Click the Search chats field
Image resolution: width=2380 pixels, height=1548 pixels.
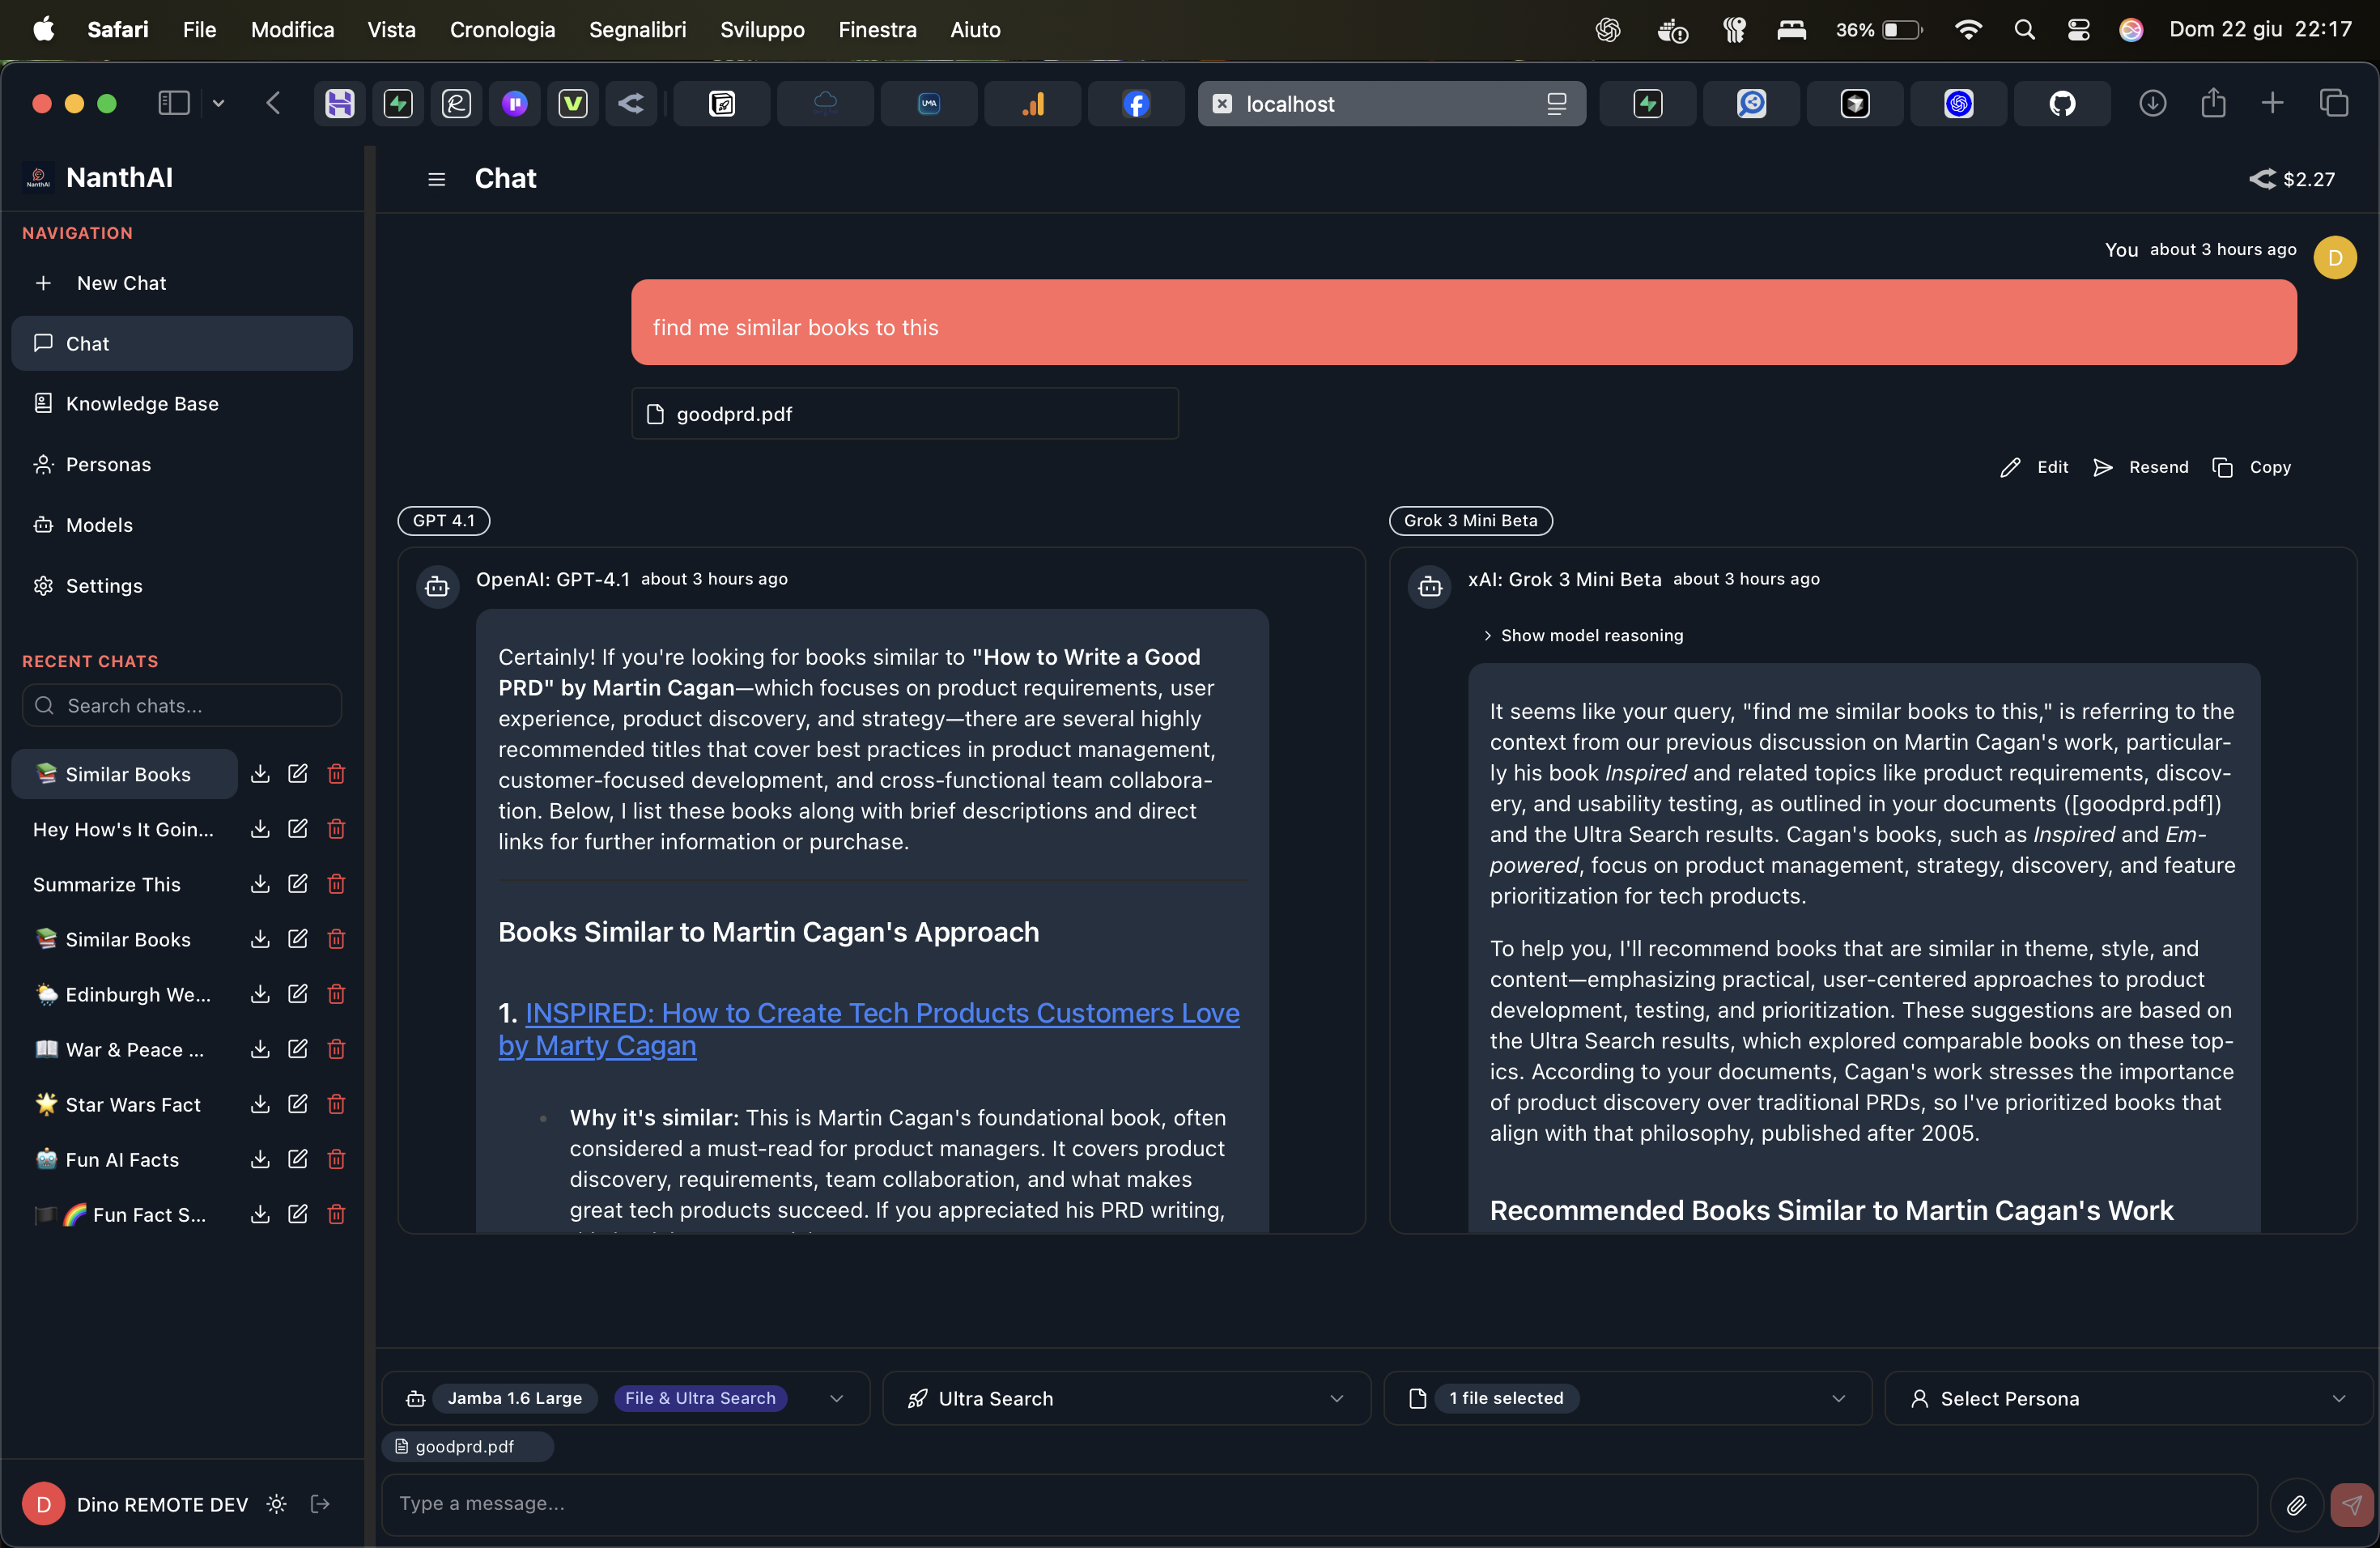(x=182, y=706)
